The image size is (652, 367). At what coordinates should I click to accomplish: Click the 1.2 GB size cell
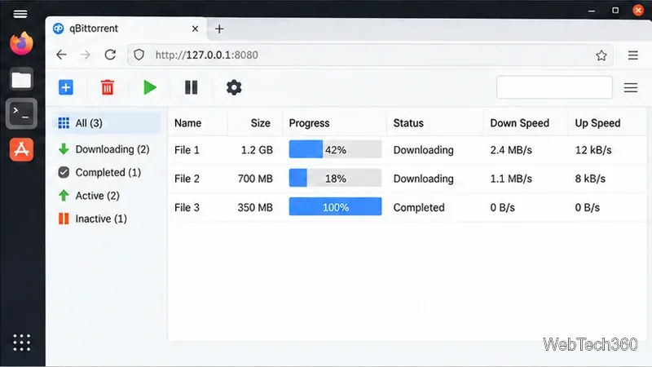[257, 150]
